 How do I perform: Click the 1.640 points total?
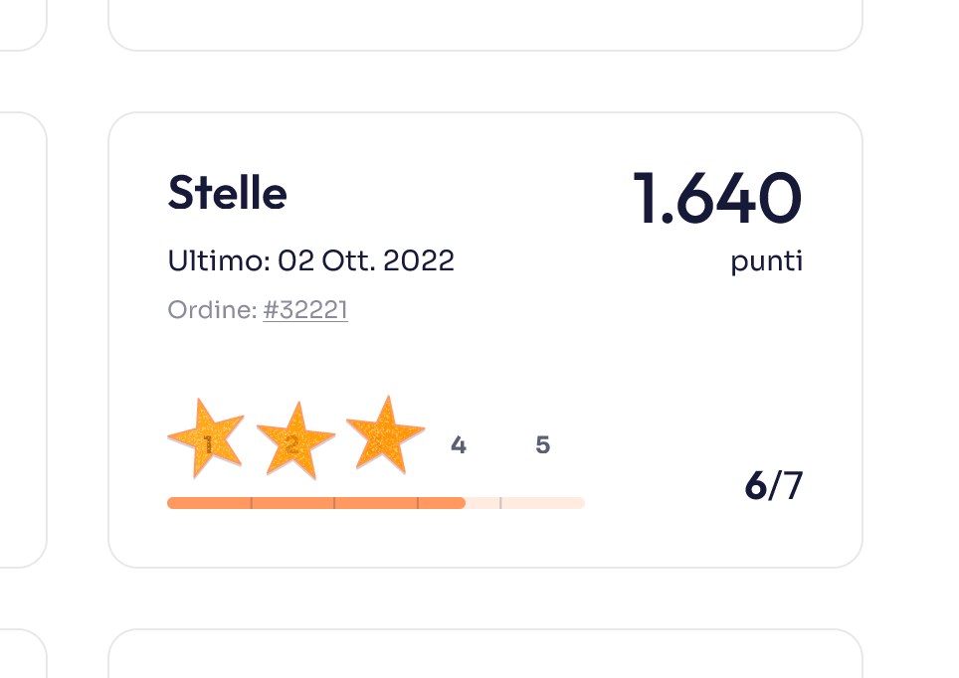point(716,198)
